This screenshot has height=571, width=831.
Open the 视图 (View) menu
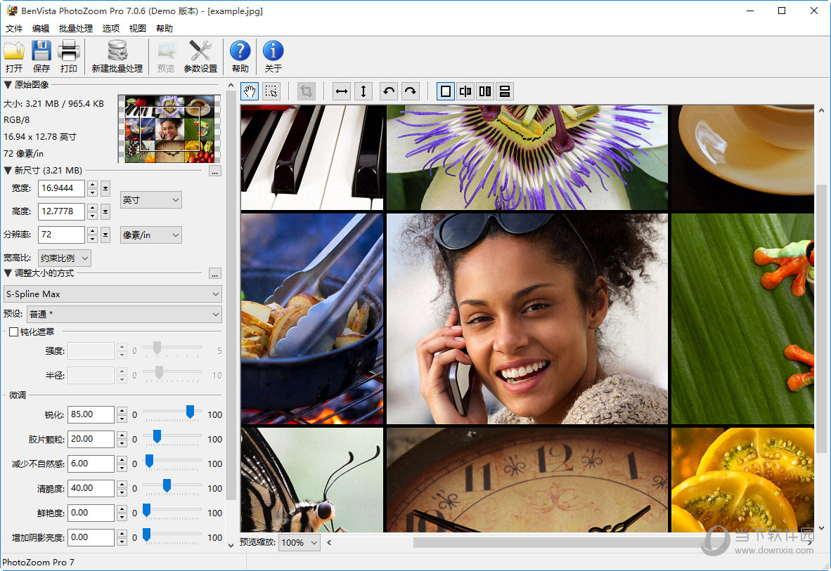(138, 28)
